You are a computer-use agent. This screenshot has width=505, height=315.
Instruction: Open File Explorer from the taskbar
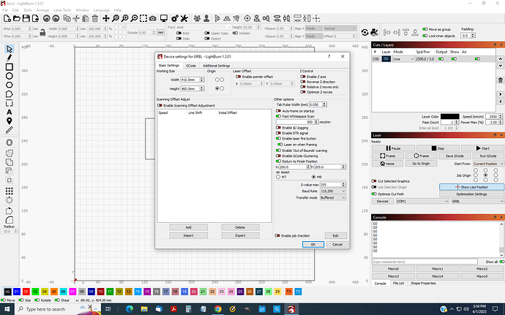tap(144, 309)
